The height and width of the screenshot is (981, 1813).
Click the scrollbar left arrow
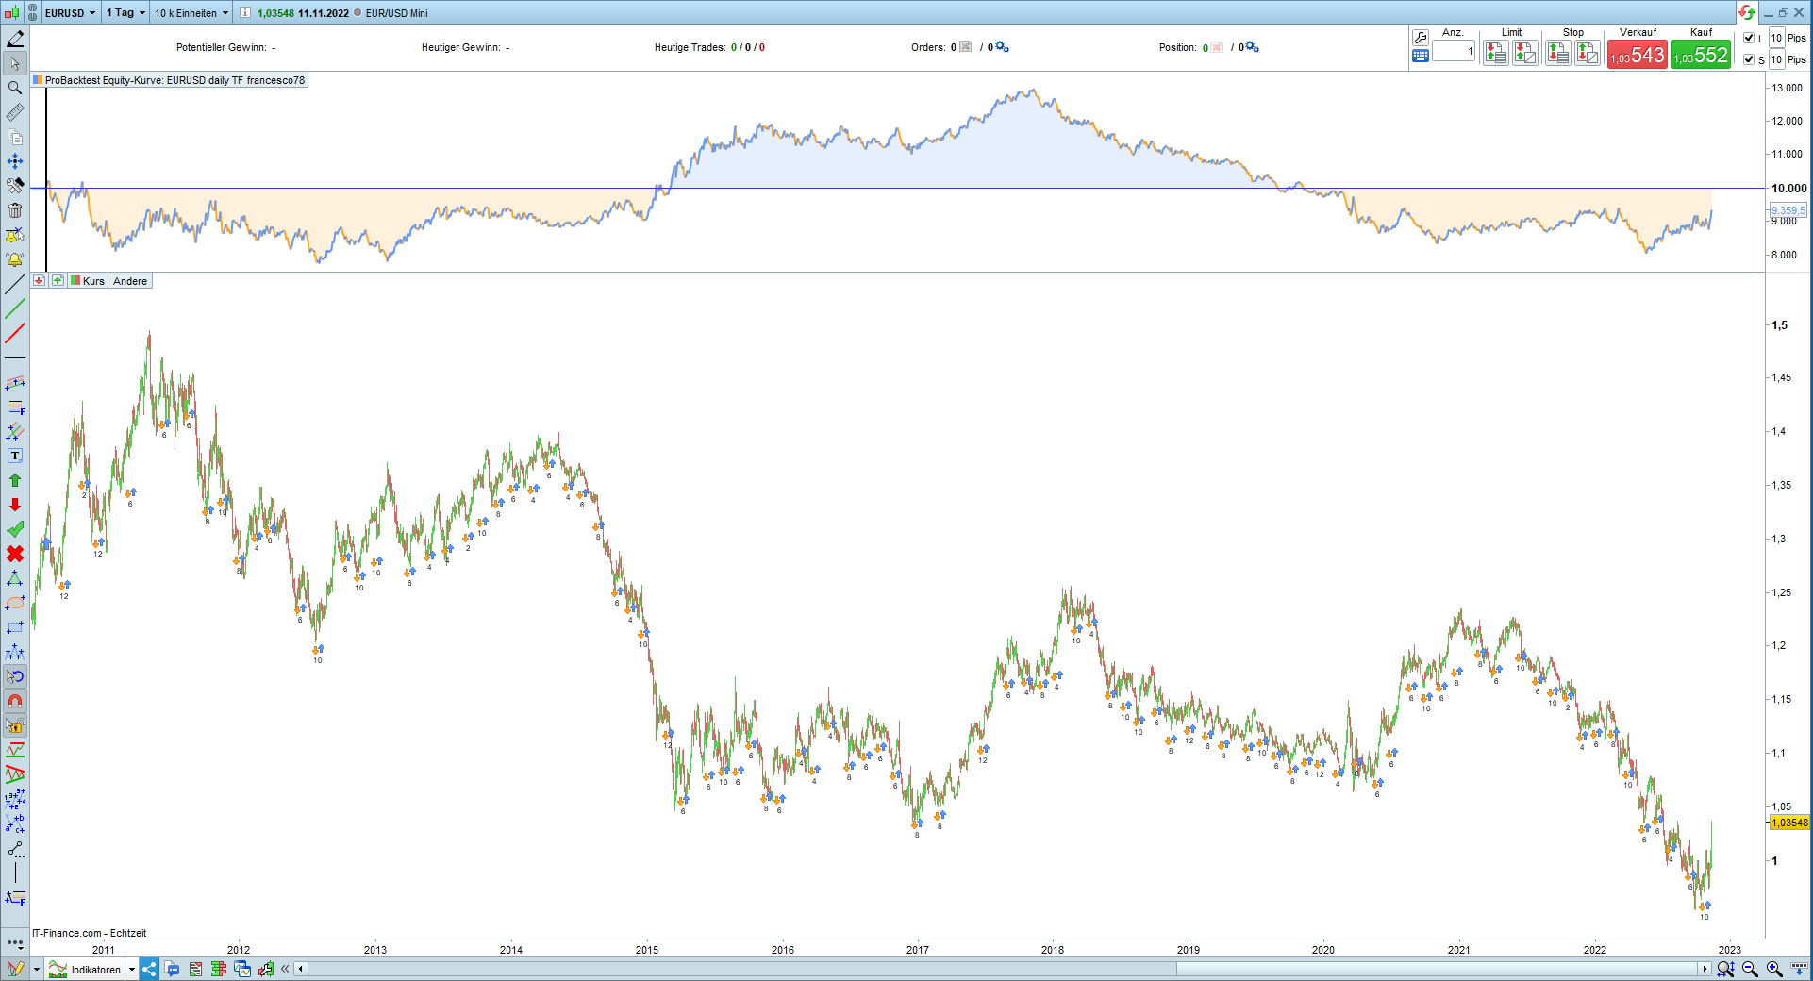click(x=301, y=969)
